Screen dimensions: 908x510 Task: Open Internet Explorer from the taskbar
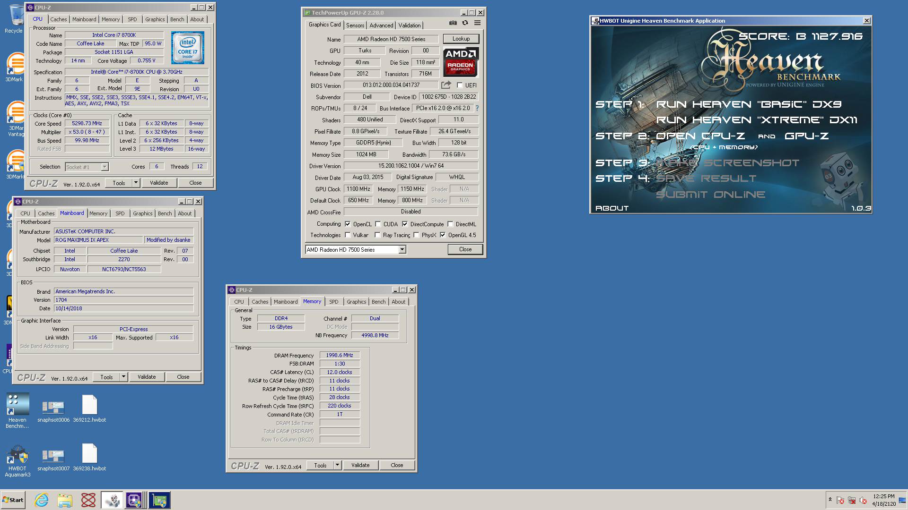pyautogui.click(x=42, y=500)
